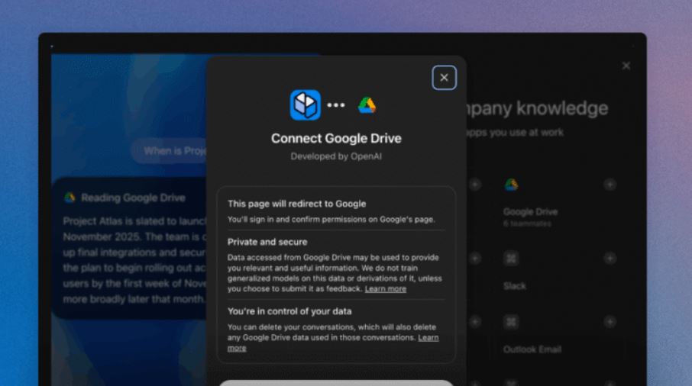This screenshot has width=692, height=386.
Task: Click the 'When is Proj' chat bubble
Action: click(170, 151)
